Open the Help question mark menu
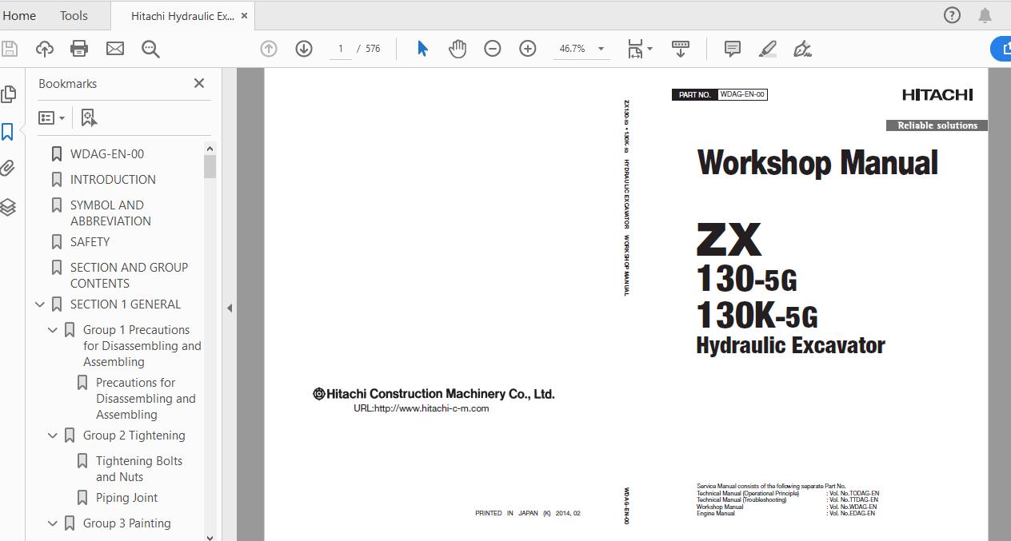The width and height of the screenshot is (1011, 541). click(952, 15)
